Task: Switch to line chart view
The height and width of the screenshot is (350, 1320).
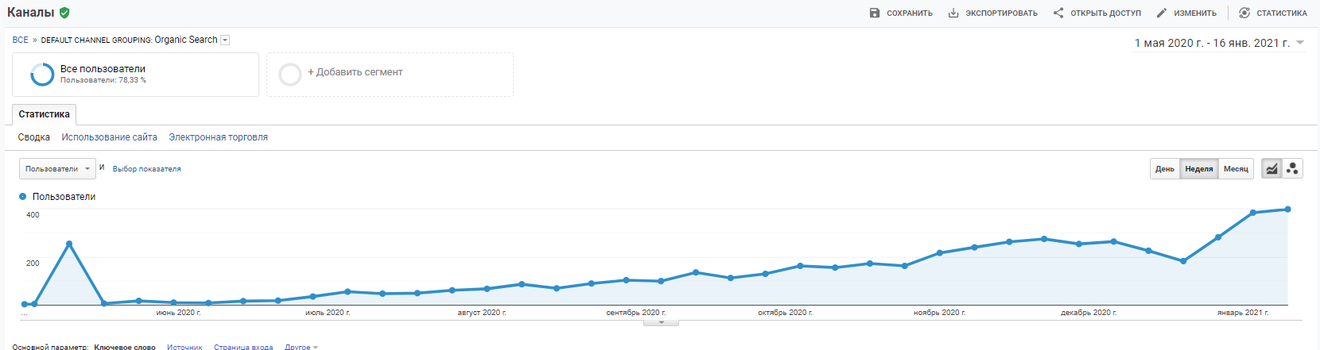Action: 1271,168
